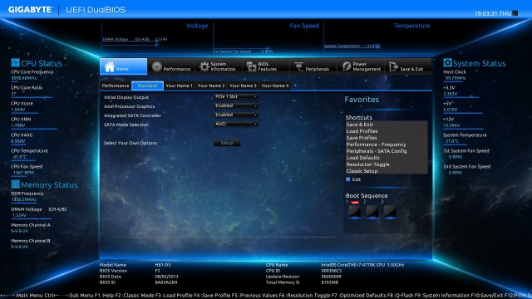Click Classic Setup shortcut
Screen dimensions: 532x299
tap(362, 171)
